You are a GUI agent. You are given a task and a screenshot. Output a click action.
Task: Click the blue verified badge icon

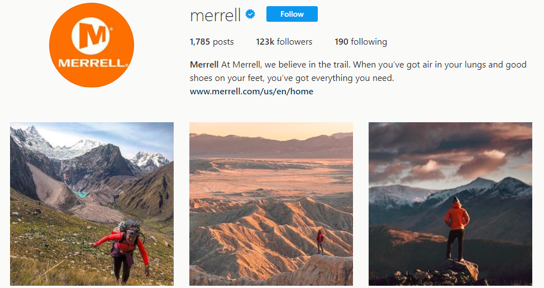[250, 14]
